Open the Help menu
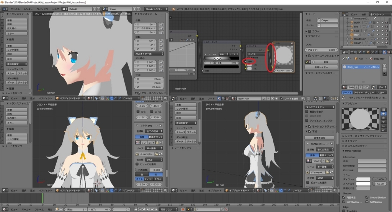This screenshot has height=212, width=392. [55, 9]
